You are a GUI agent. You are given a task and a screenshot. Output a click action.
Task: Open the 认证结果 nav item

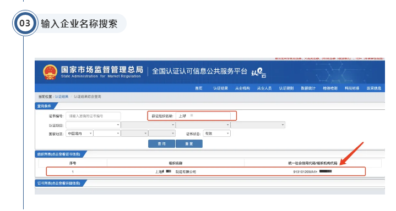[220, 88]
